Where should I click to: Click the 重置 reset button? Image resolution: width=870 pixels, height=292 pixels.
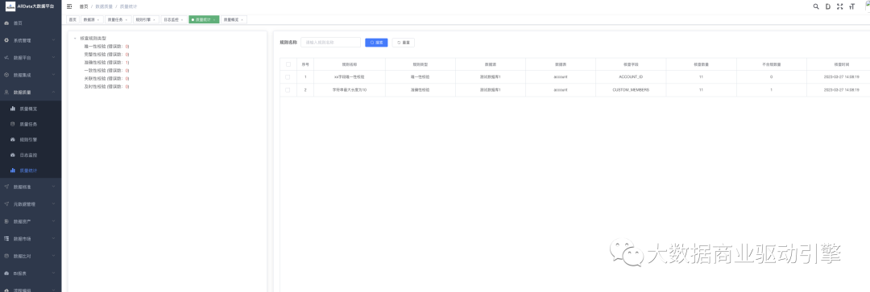(404, 42)
